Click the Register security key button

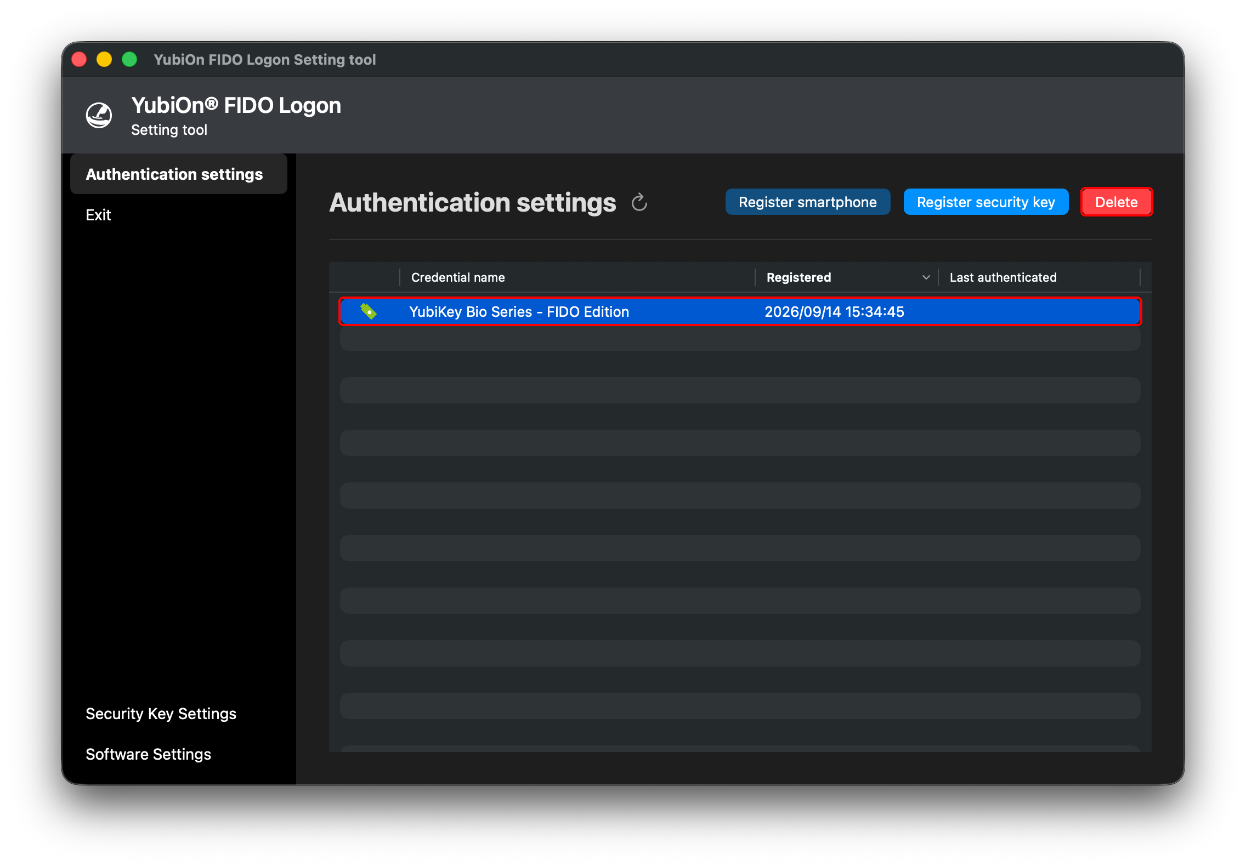coord(986,202)
